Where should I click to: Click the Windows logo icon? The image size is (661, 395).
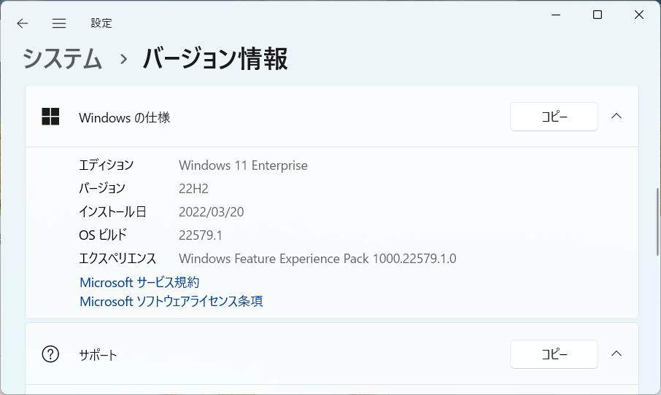click(50, 117)
